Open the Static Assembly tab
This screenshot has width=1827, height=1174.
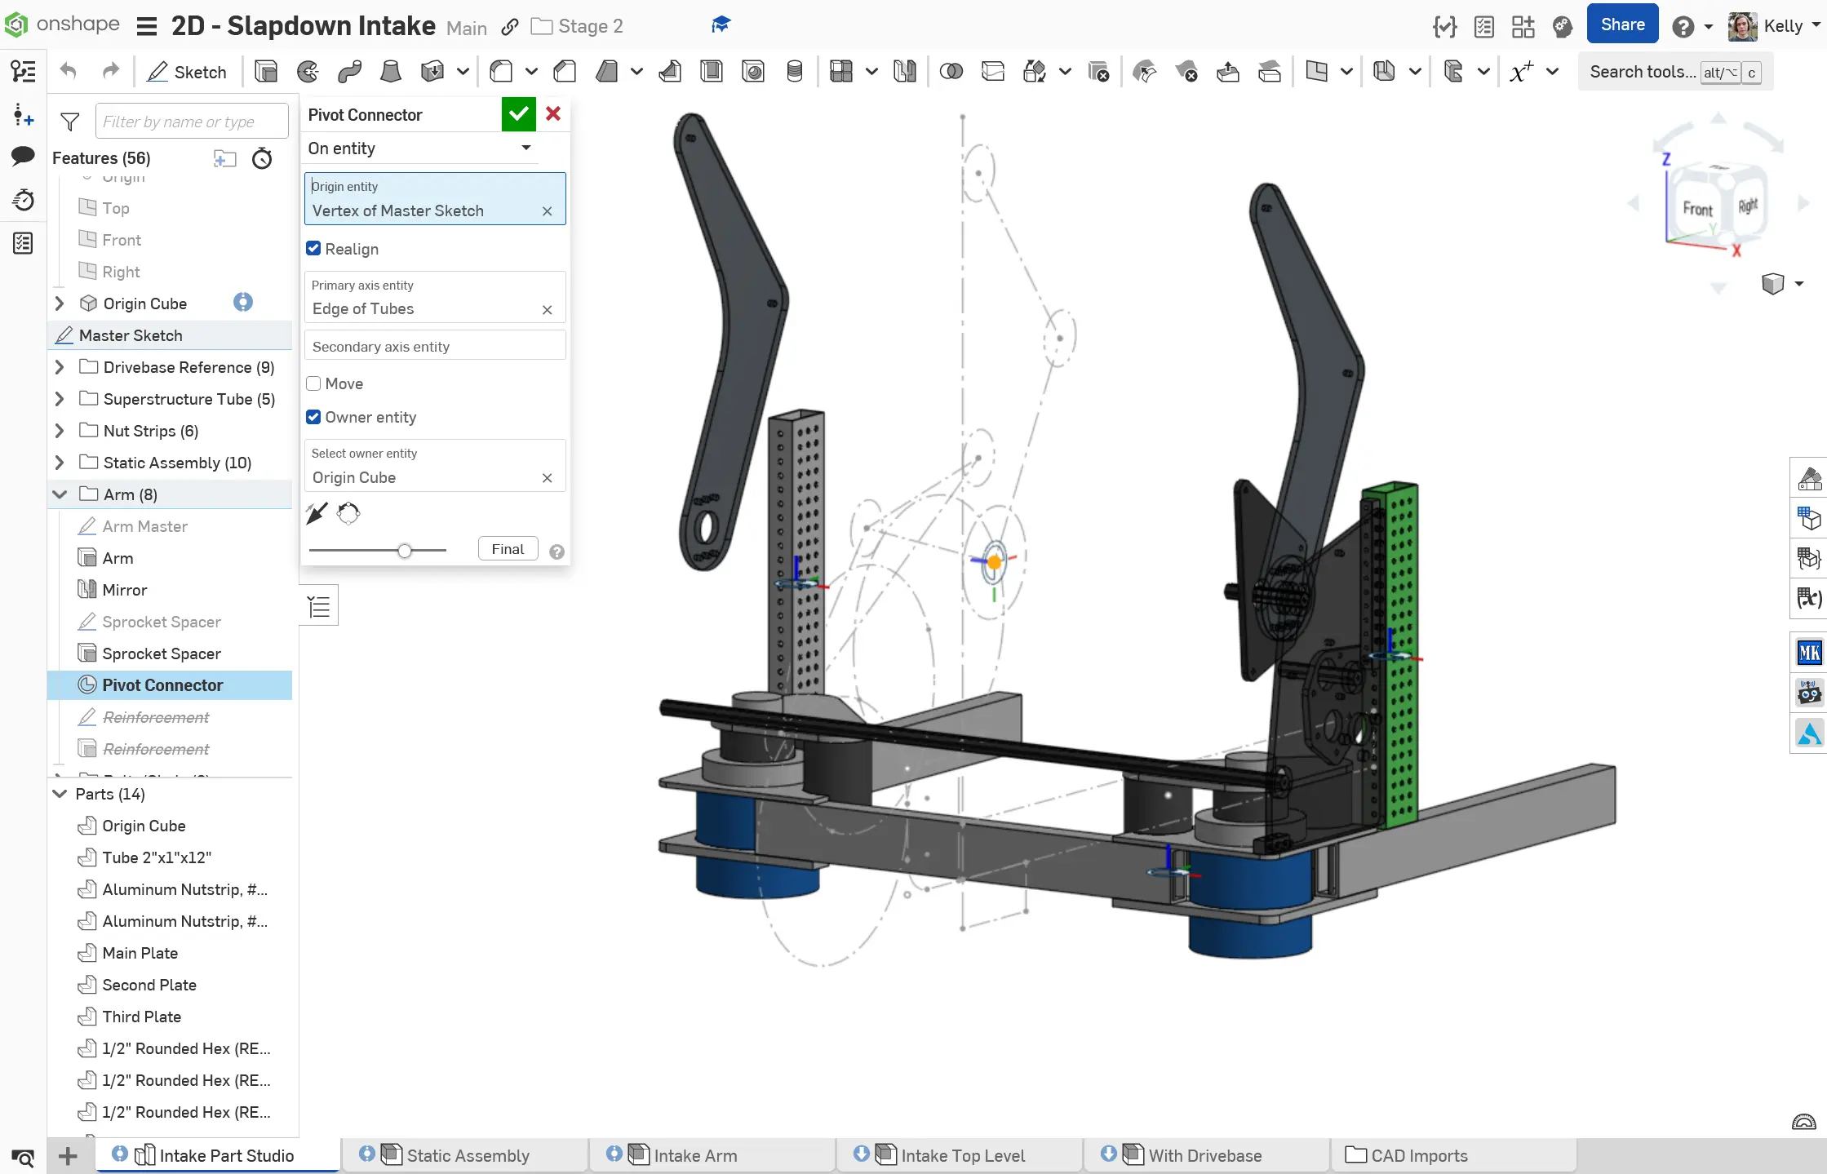point(467,1155)
